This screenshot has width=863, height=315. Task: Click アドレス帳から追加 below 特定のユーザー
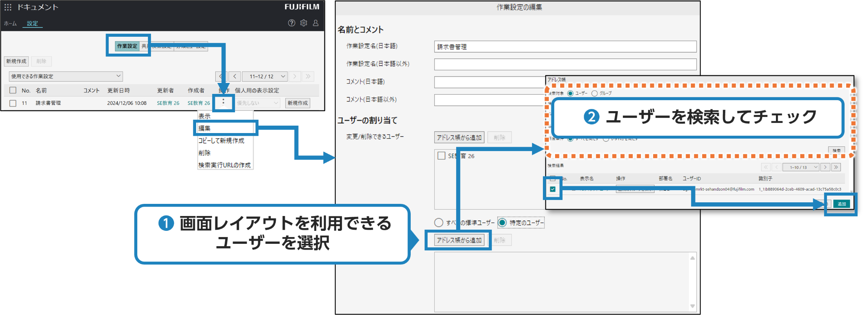point(459,240)
